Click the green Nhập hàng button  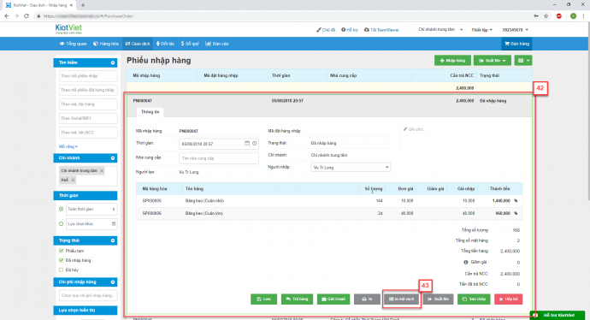[x=452, y=60]
